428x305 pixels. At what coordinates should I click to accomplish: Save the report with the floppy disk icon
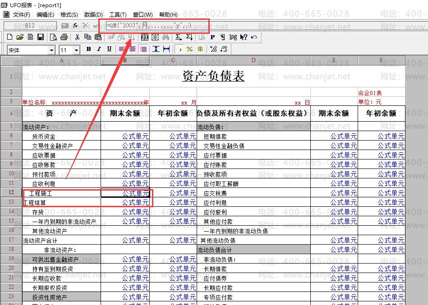41,37
